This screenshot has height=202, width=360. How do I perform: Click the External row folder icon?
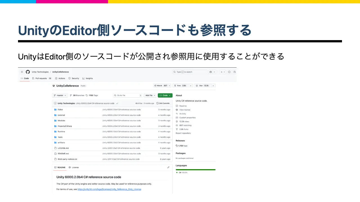point(55,115)
